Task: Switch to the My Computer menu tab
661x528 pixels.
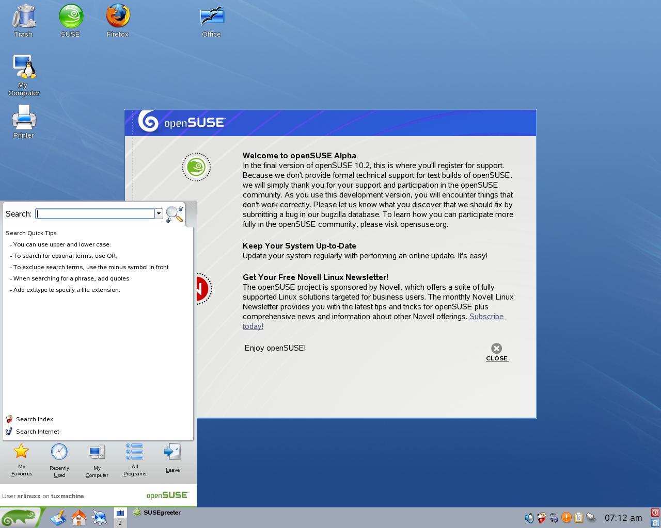Action: point(97,460)
